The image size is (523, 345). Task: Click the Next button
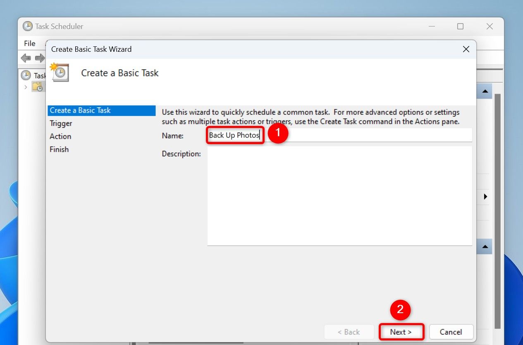point(401,332)
